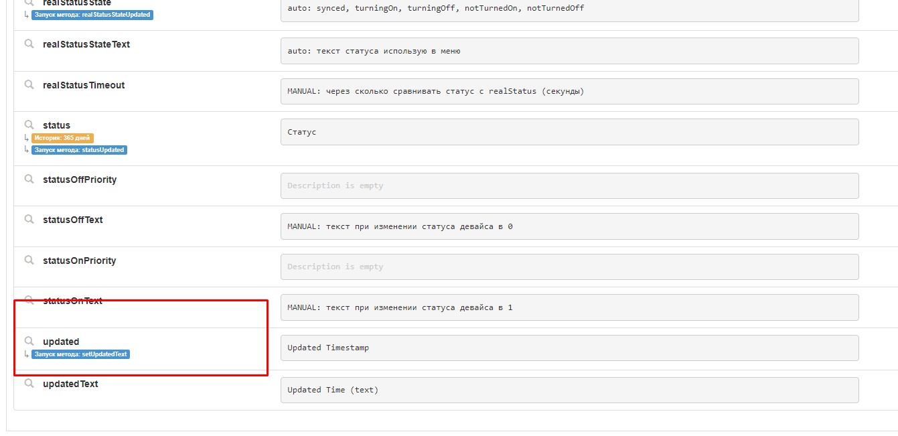Click the statusUpdated method link
Image resolution: width=898 pixels, height=436 pixels.
79,150
